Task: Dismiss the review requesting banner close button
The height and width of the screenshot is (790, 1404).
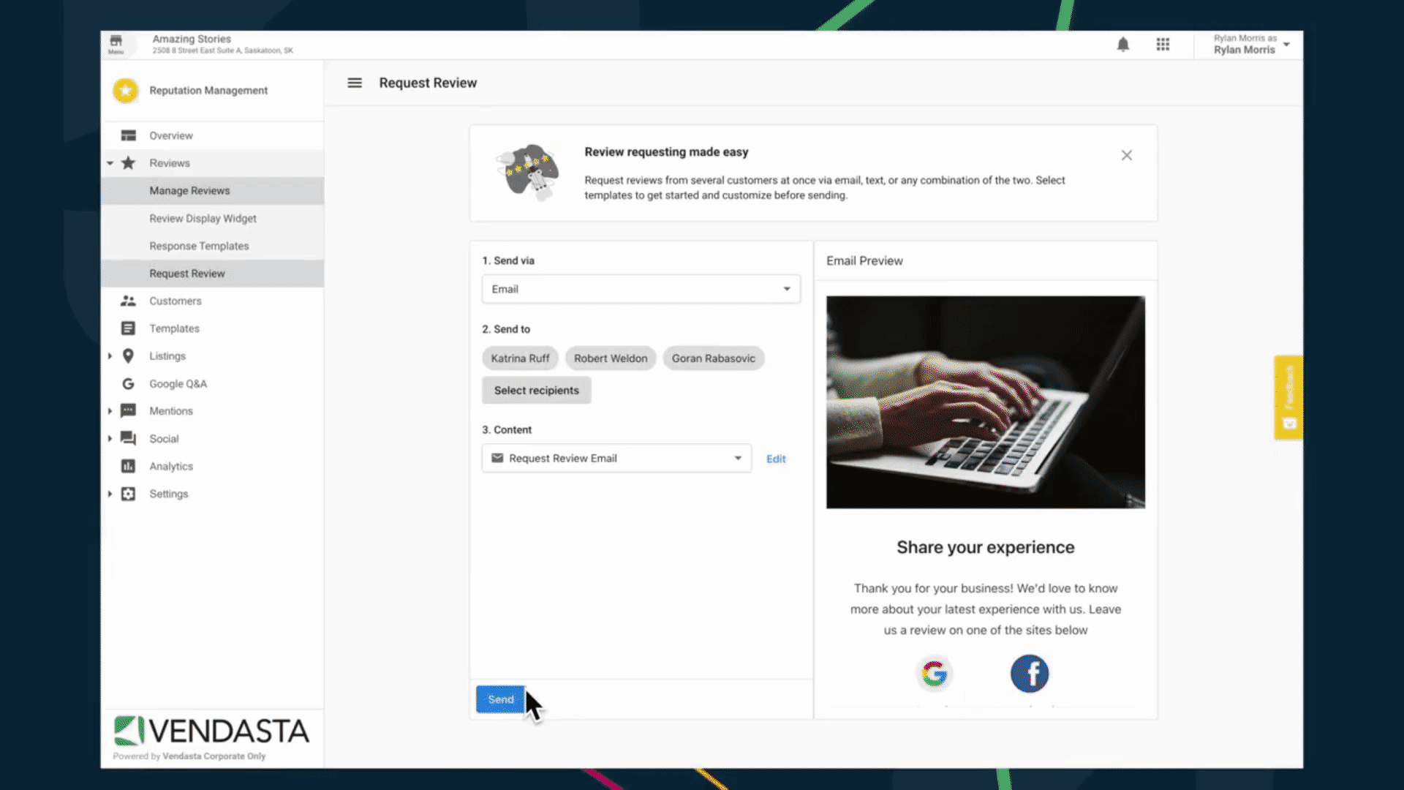Action: (x=1126, y=154)
